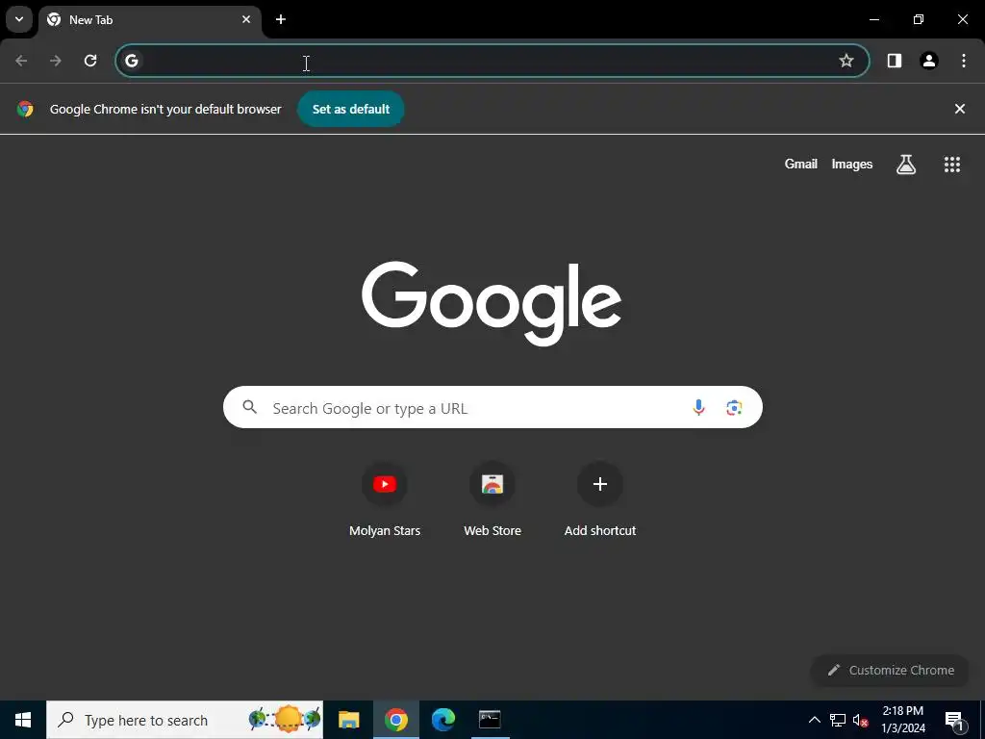Click Set as default button
Image resolution: width=985 pixels, height=739 pixels.
click(x=350, y=109)
